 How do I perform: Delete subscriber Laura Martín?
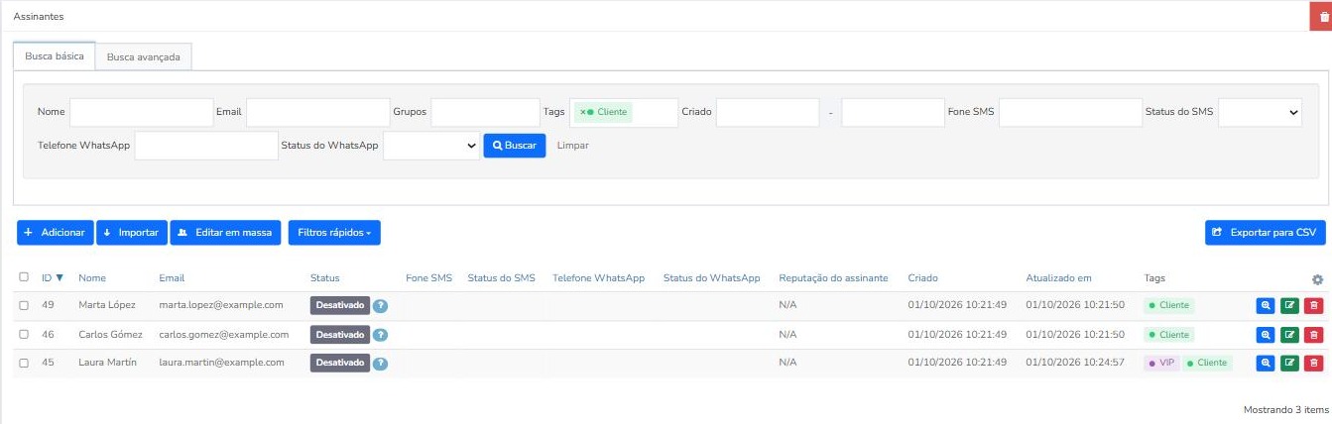(1314, 364)
